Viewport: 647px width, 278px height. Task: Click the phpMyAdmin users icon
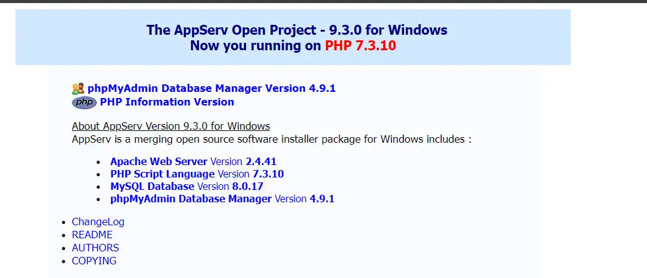(x=78, y=88)
